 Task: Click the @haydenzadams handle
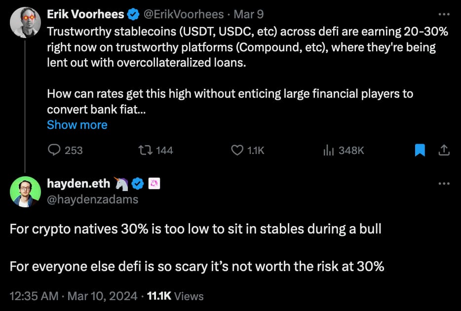point(93,199)
